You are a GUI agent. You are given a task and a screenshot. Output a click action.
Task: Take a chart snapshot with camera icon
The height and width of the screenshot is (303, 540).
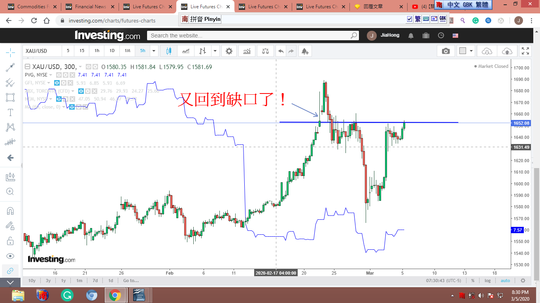tap(446, 51)
